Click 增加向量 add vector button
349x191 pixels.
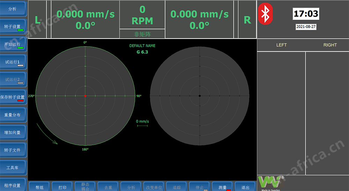[13, 132]
